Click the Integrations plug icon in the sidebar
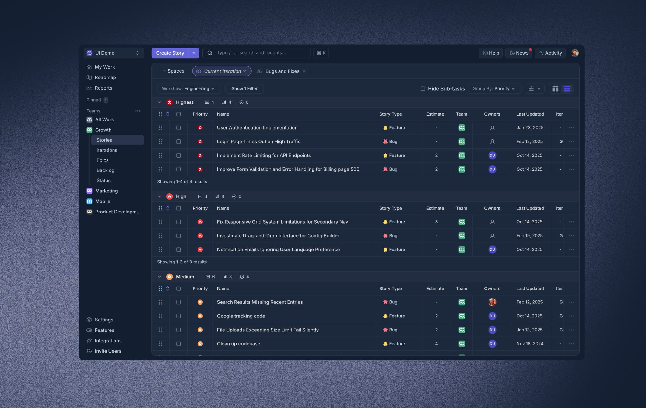 click(x=89, y=341)
